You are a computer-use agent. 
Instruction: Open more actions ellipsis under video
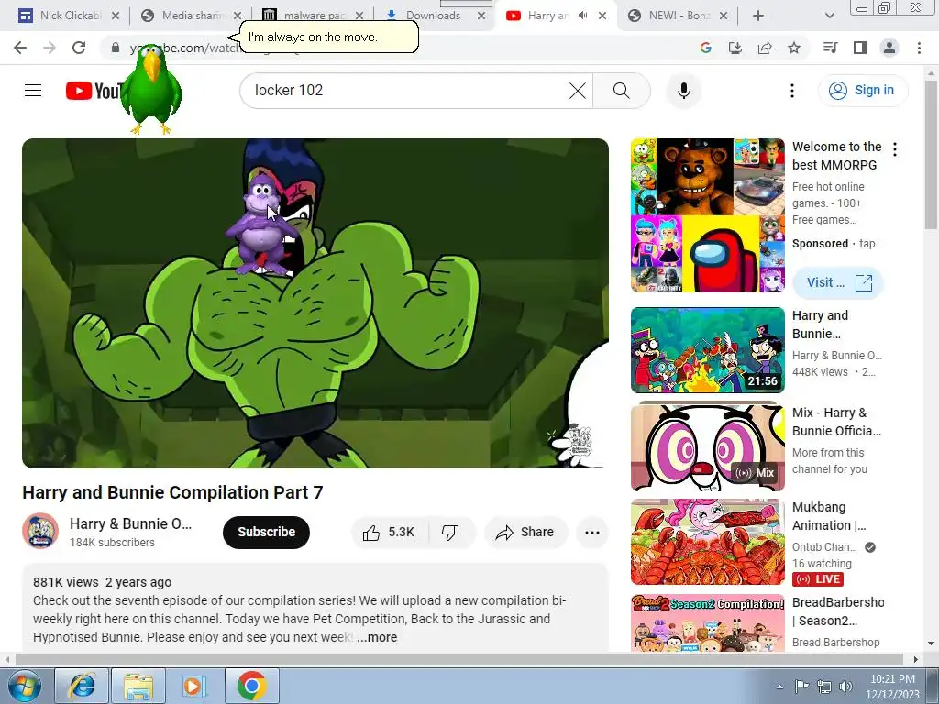pos(592,533)
